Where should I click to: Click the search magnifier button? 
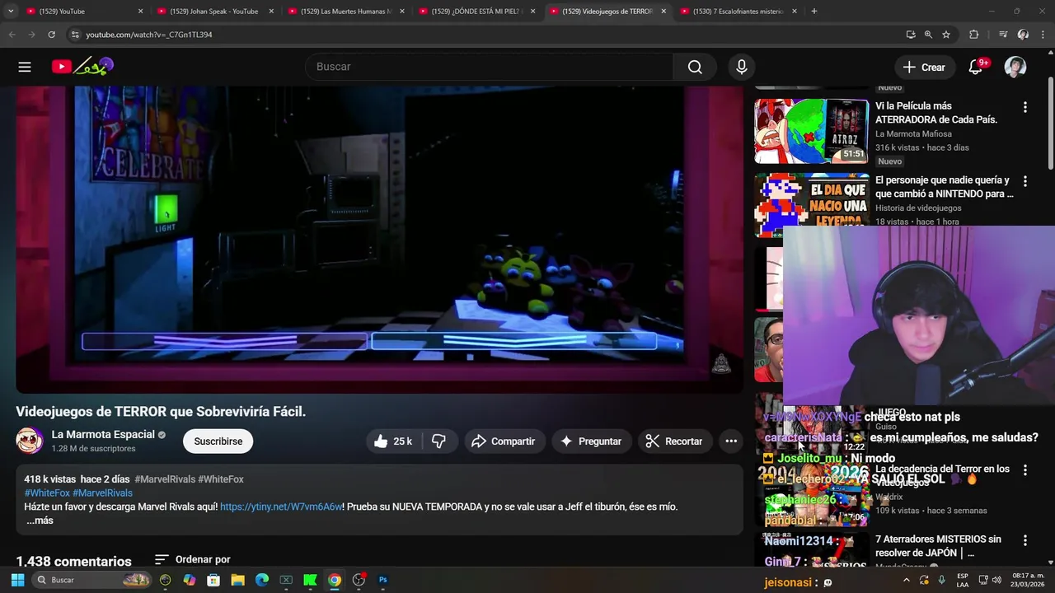695,67
